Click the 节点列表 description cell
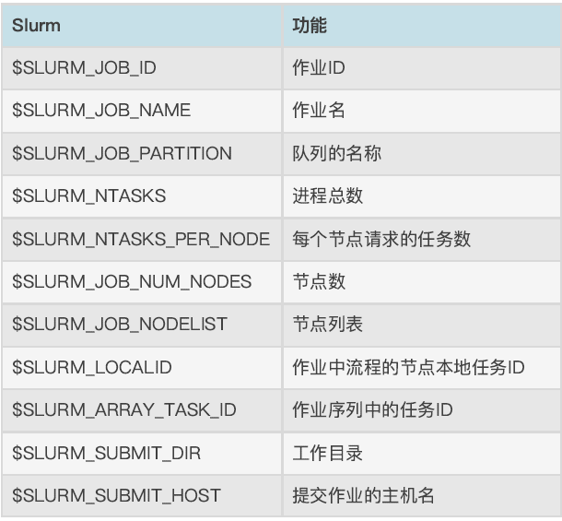This screenshot has height=521, width=562. tap(422, 325)
